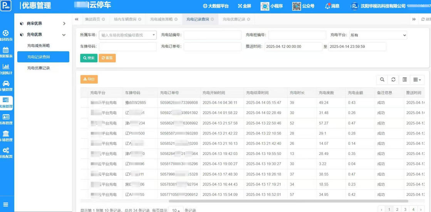Click the previous page arrow
431x212 pixels.
tap(382, 210)
